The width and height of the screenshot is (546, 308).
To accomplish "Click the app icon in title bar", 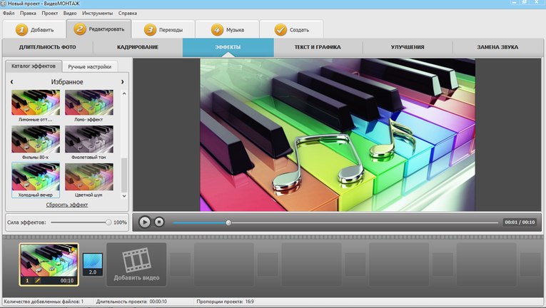I will pyautogui.click(x=3, y=3).
